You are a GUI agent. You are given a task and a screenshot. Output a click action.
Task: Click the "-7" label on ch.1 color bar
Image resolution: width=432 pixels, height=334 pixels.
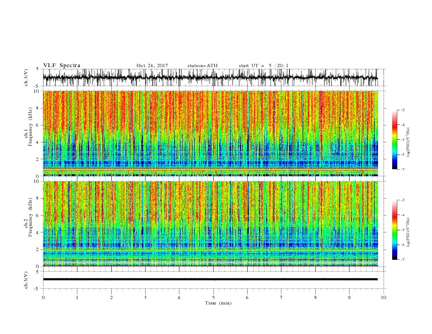tap(403, 169)
